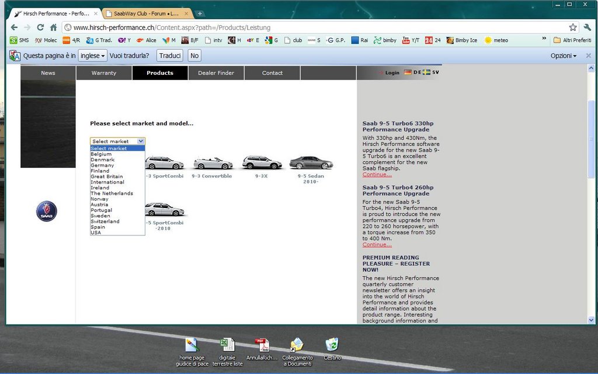The image size is (598, 374).
Task: Go to browser home page
Action: point(53,27)
